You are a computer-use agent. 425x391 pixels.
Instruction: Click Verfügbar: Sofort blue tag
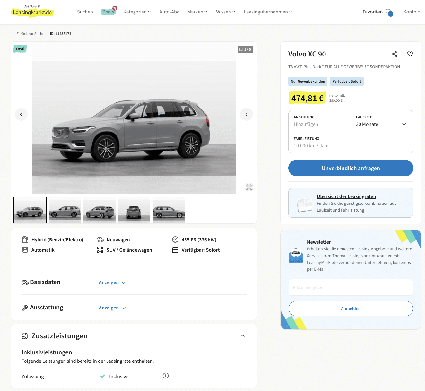click(347, 81)
